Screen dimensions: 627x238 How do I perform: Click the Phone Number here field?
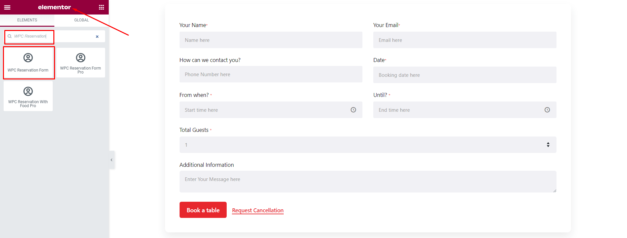271,74
